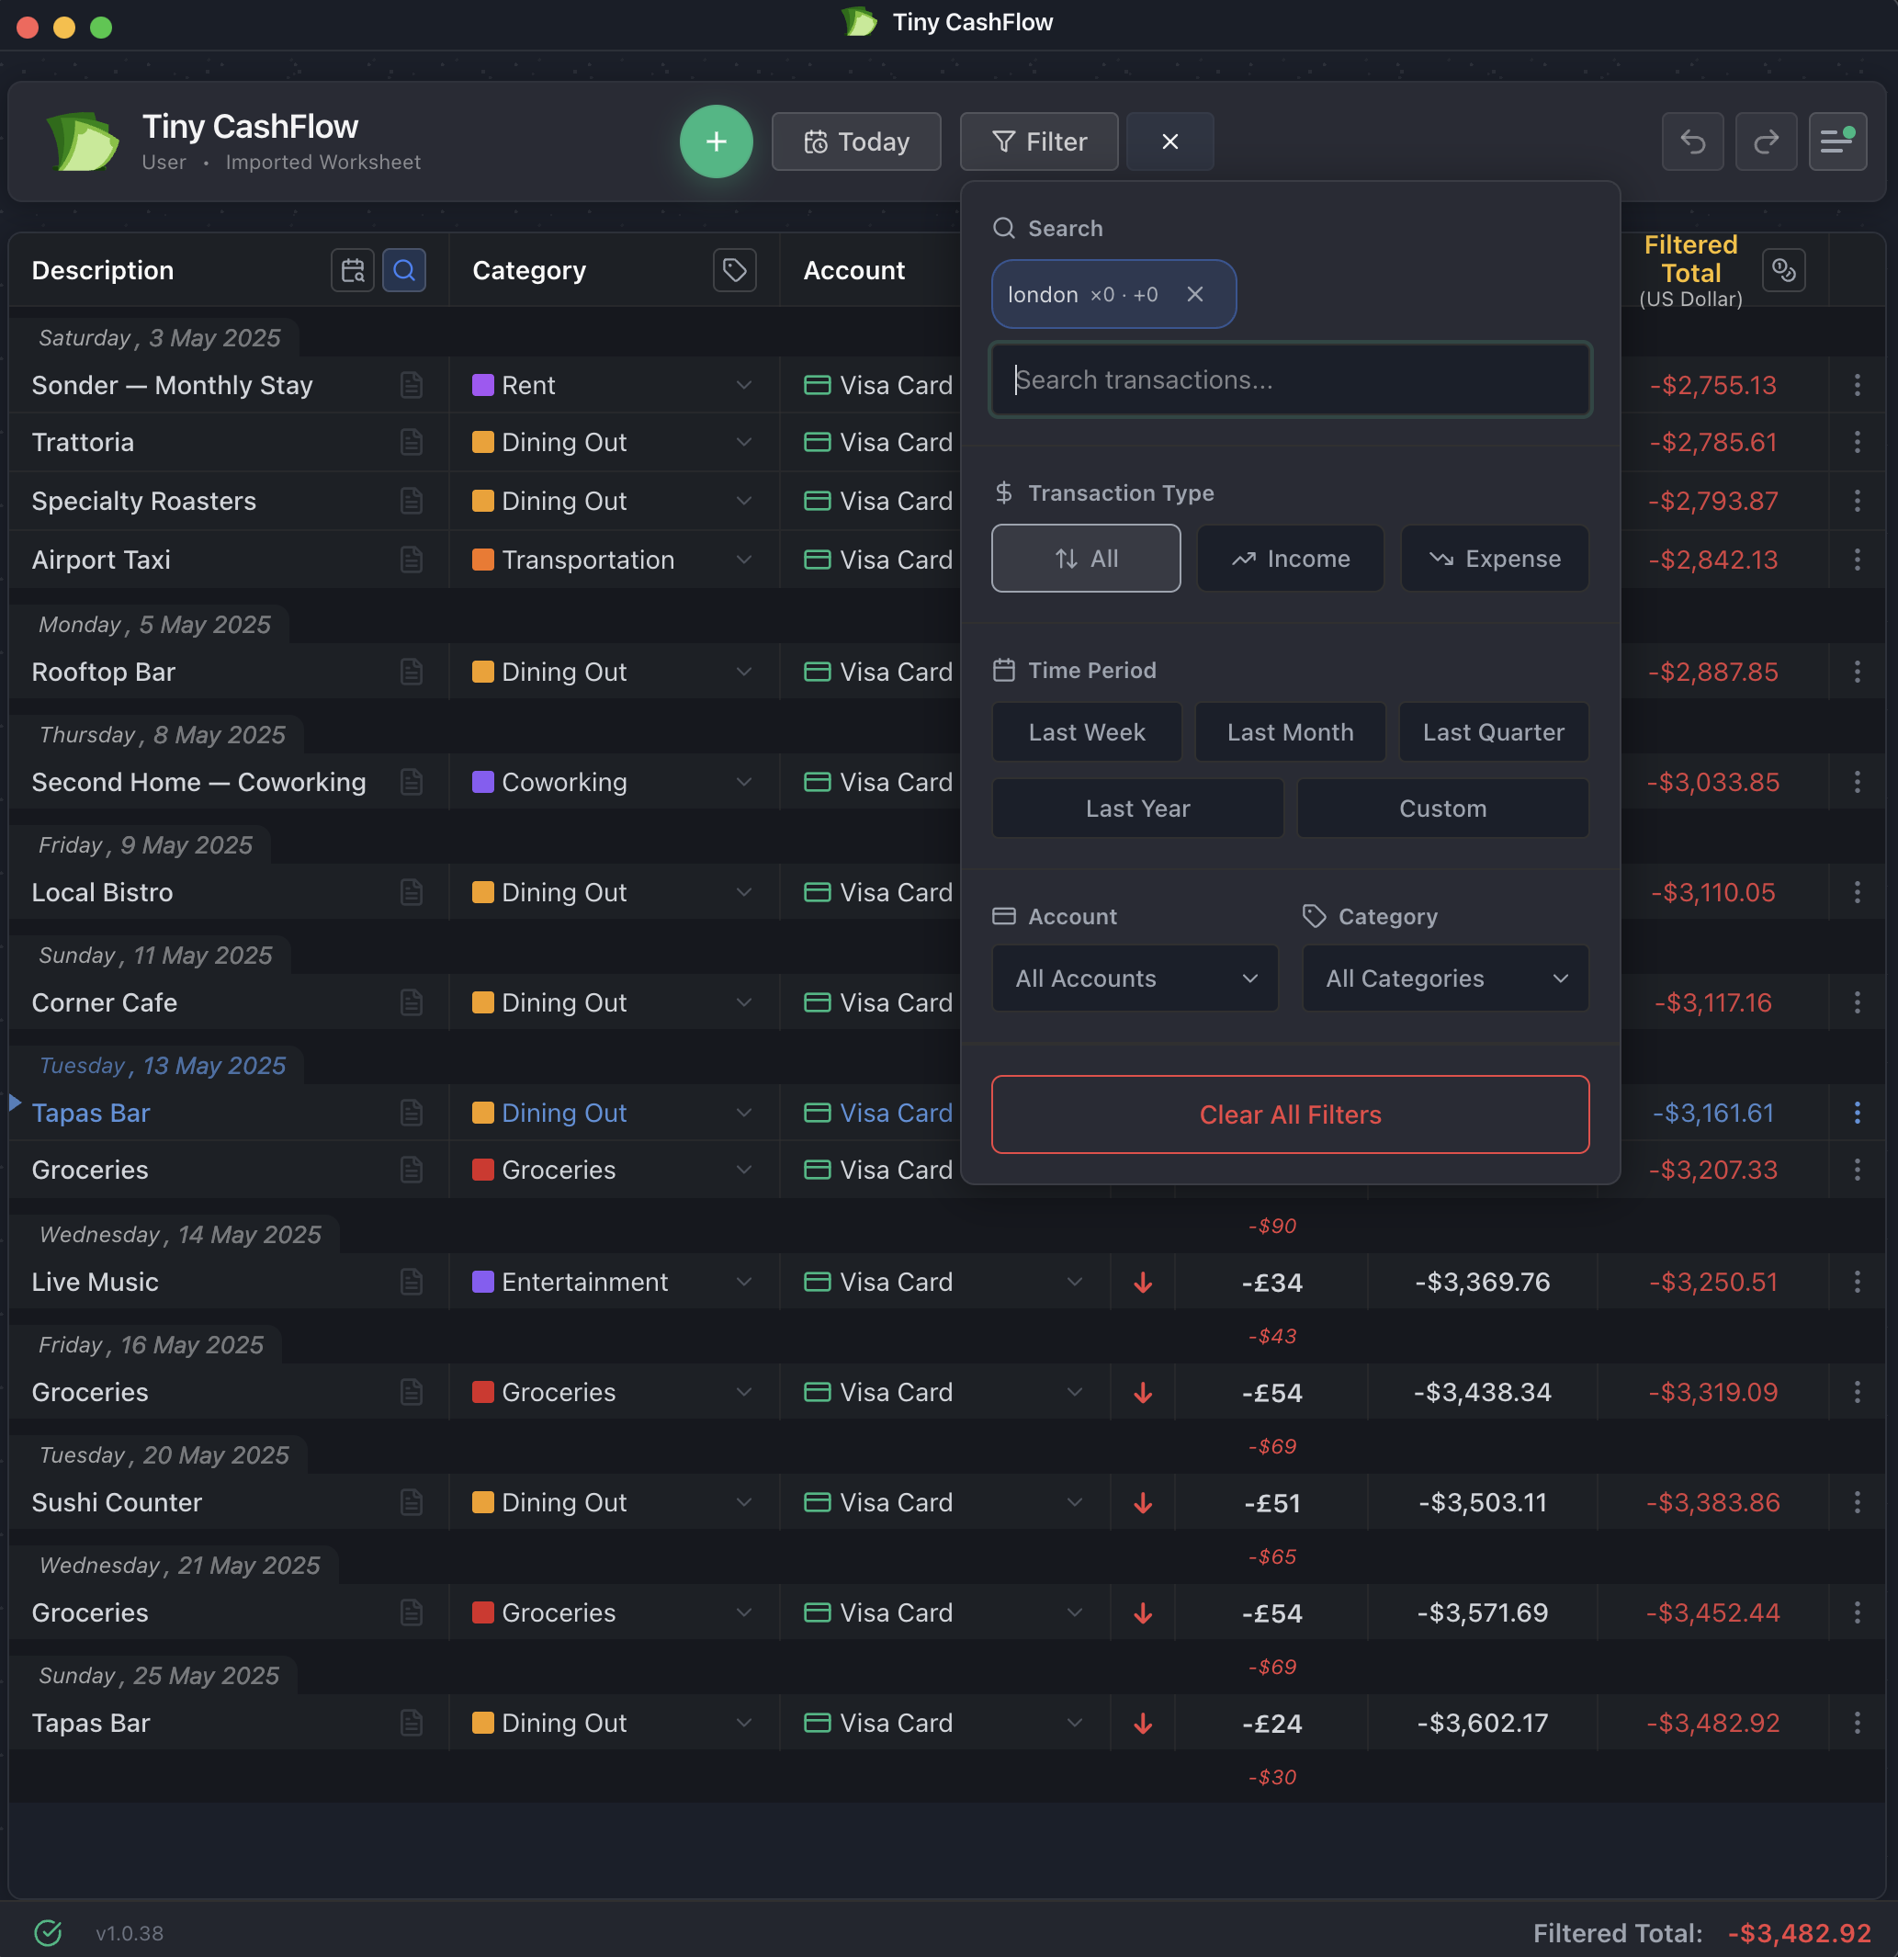Image resolution: width=1898 pixels, height=1957 pixels.
Task: Open row menu for Sonder — Monthly Stay
Action: tap(1857, 385)
